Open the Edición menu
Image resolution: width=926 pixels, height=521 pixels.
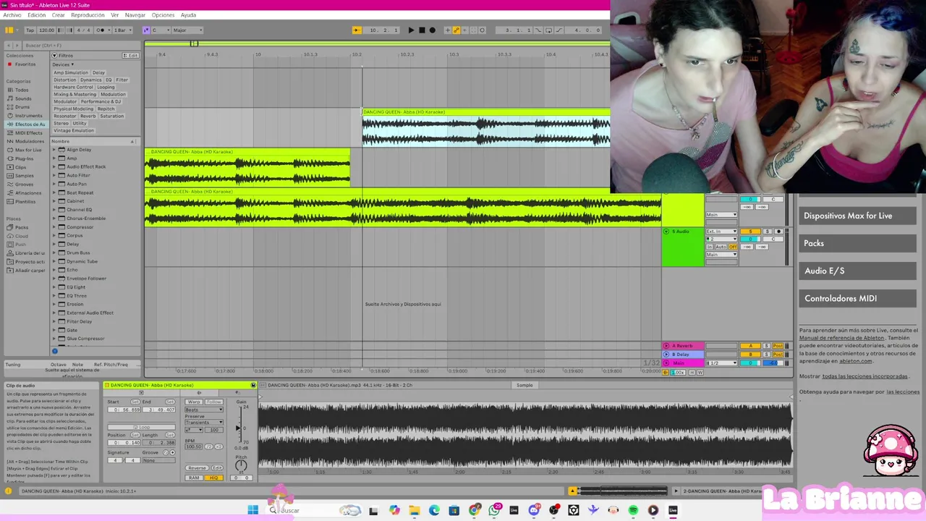(x=36, y=15)
